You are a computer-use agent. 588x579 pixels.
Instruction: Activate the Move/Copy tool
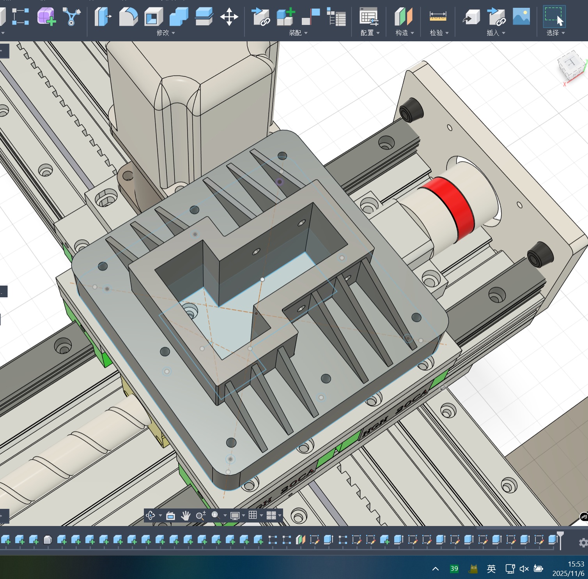click(x=229, y=17)
